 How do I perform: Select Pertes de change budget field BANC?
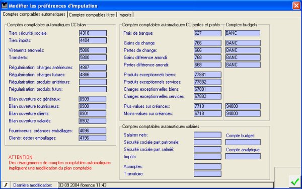(x=243, y=50)
